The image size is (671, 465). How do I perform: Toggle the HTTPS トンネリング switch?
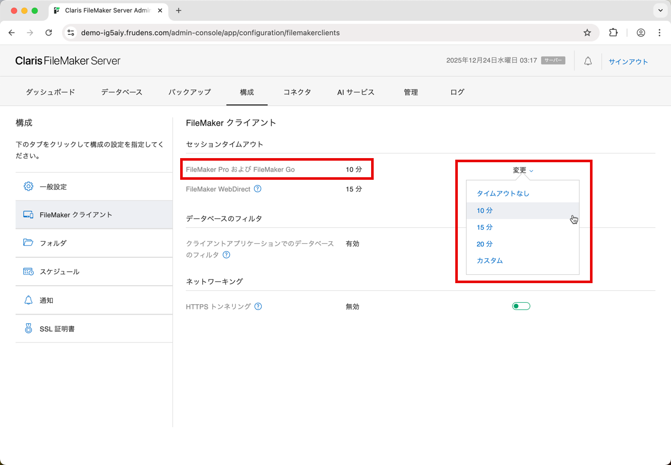click(x=521, y=306)
